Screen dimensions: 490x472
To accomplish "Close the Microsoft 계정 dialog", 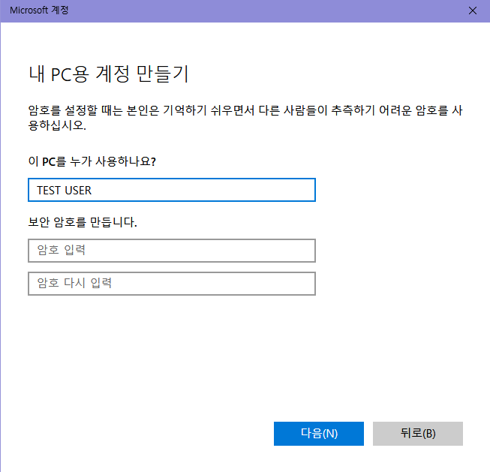I will pos(473,11).
